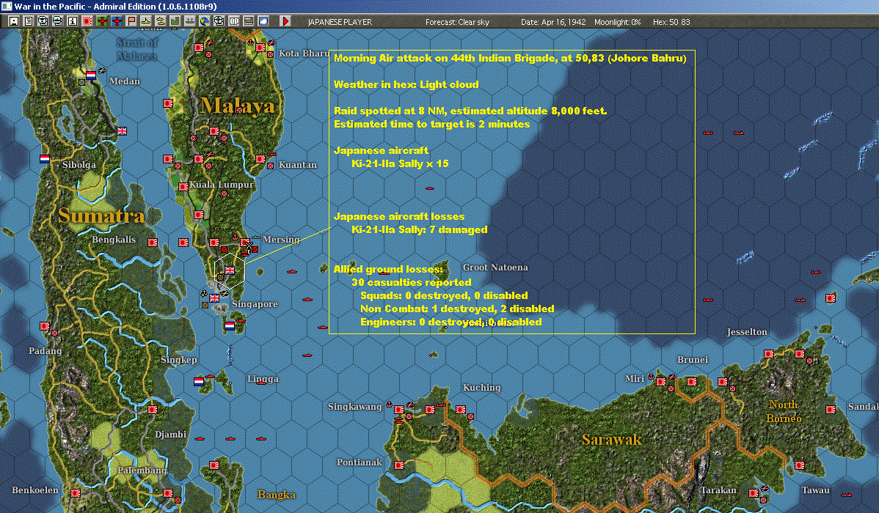Select Japanese base at Singkawang
Viewport: 879px width, 513px height.
399,410
